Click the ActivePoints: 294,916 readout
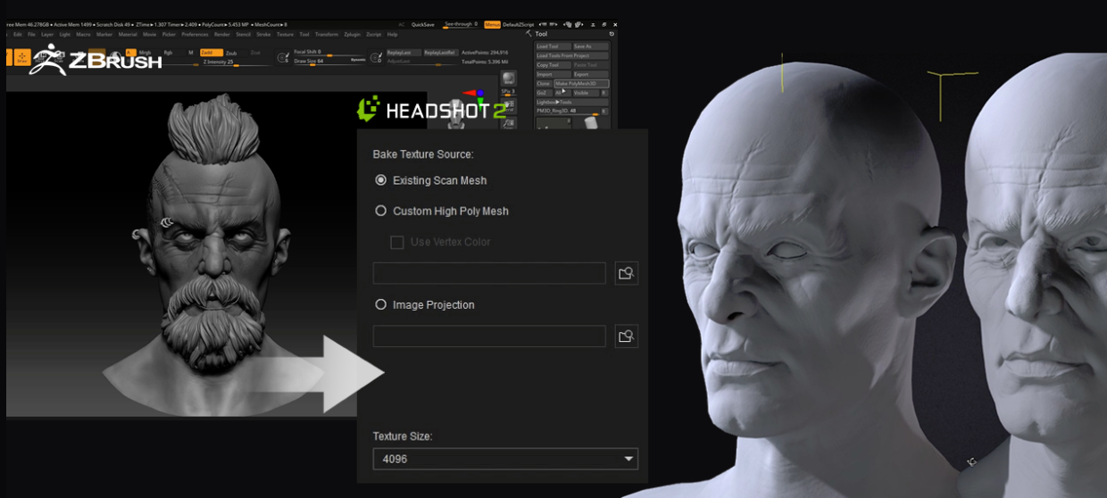This screenshot has width=1107, height=498. (x=485, y=53)
